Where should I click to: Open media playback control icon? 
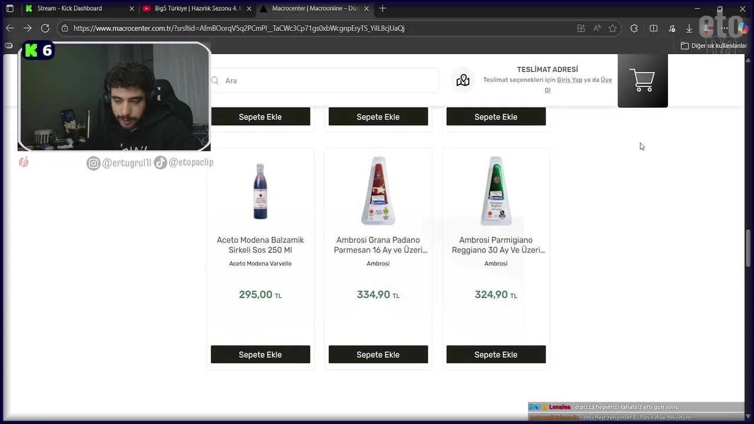click(672, 28)
